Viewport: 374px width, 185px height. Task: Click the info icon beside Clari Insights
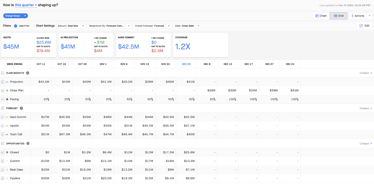coord(27,73)
